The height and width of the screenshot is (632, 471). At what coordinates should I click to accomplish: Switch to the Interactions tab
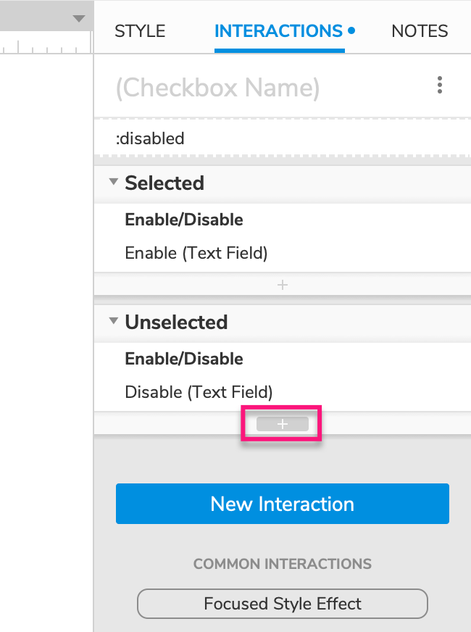click(x=279, y=31)
